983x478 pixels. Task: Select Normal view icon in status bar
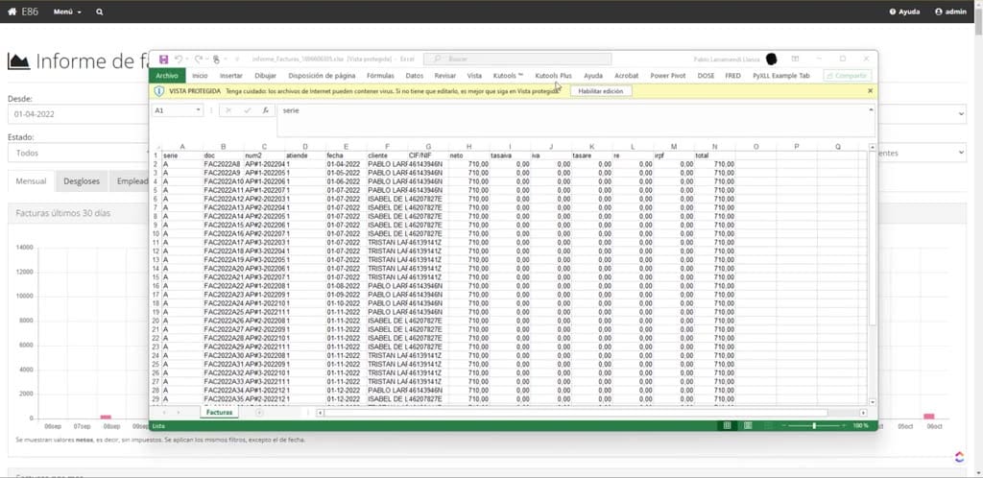click(x=728, y=425)
